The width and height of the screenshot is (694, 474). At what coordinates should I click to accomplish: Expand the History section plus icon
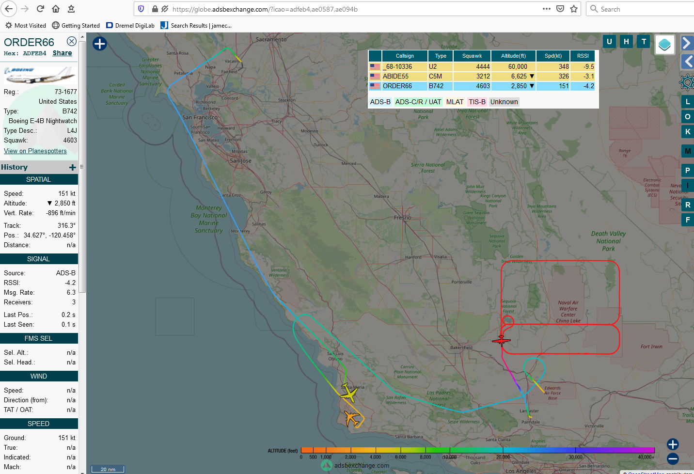pos(73,167)
